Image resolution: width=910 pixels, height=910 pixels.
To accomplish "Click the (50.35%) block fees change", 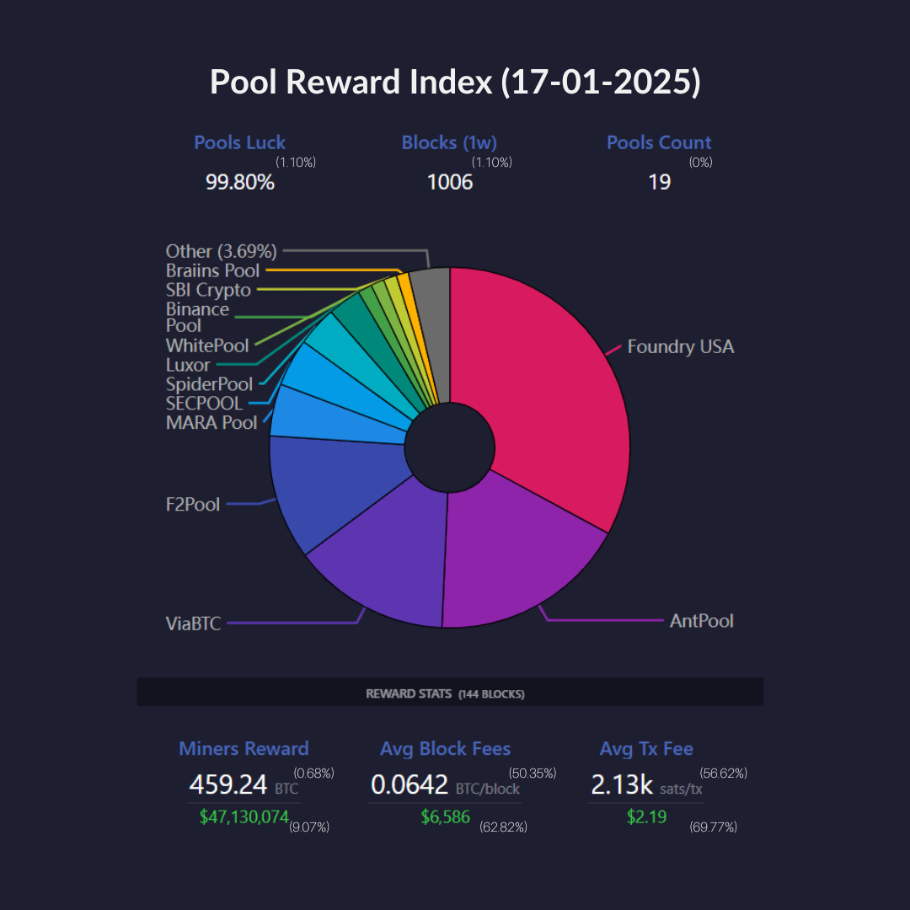I will (533, 773).
